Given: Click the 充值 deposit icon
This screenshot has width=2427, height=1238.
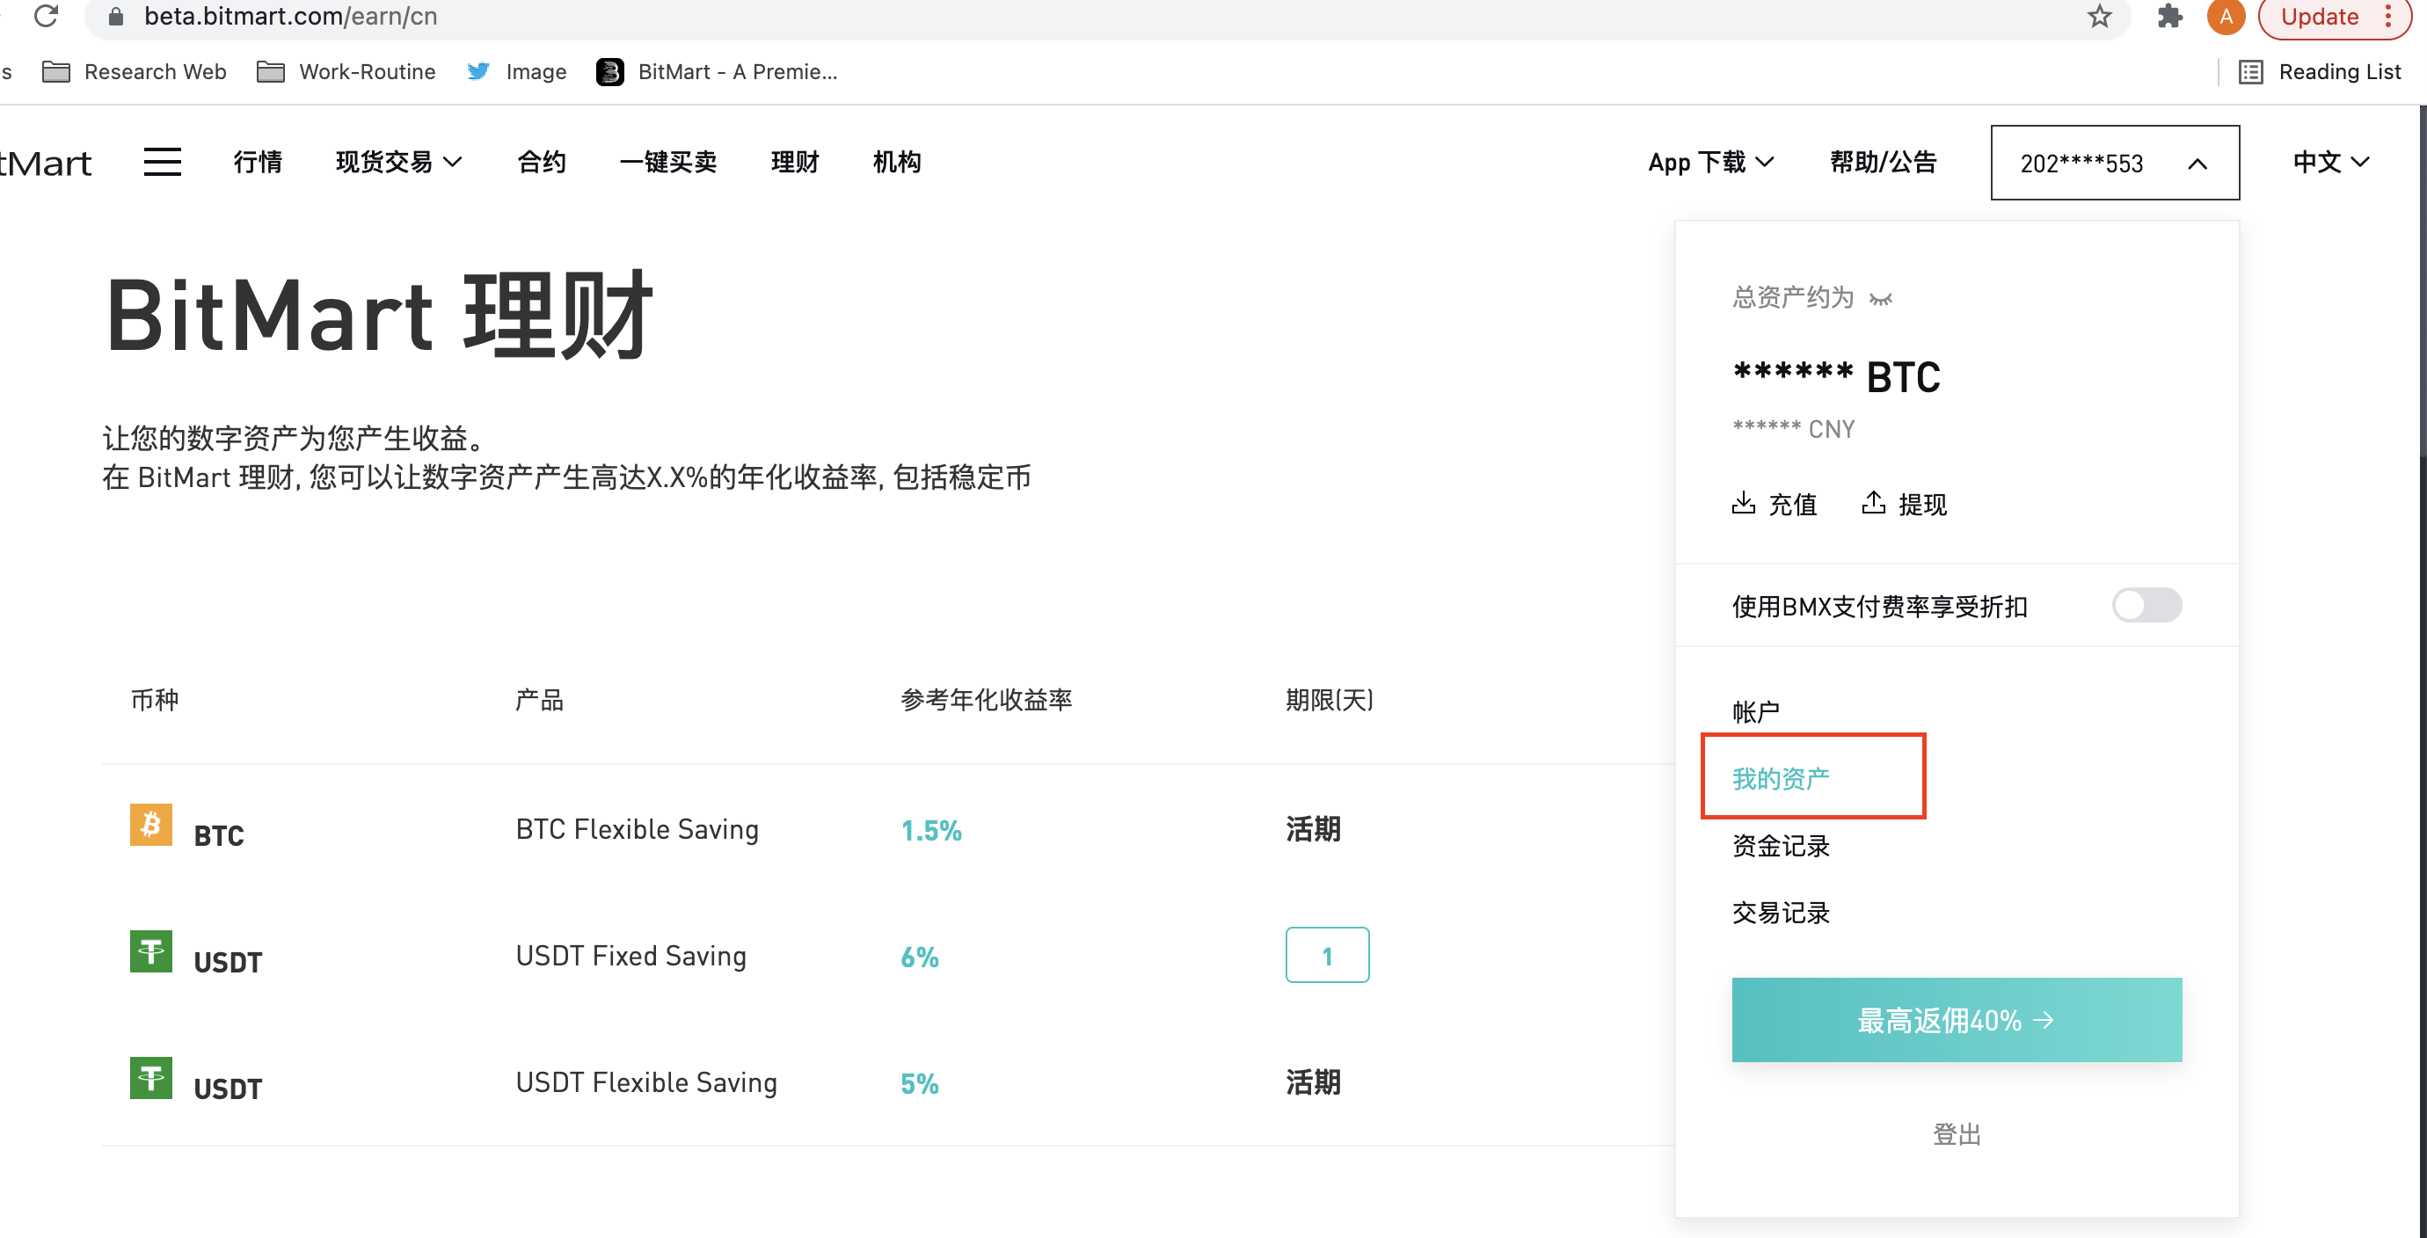Looking at the screenshot, I should coord(1744,503).
